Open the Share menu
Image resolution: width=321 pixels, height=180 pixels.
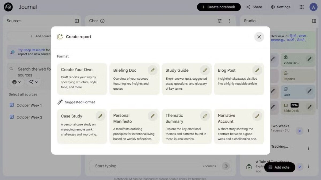[x=254, y=7]
